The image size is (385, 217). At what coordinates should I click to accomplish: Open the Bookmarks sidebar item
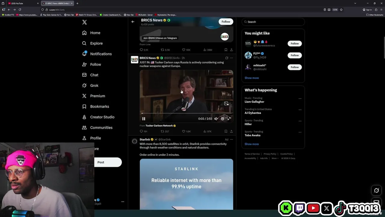coord(95,106)
